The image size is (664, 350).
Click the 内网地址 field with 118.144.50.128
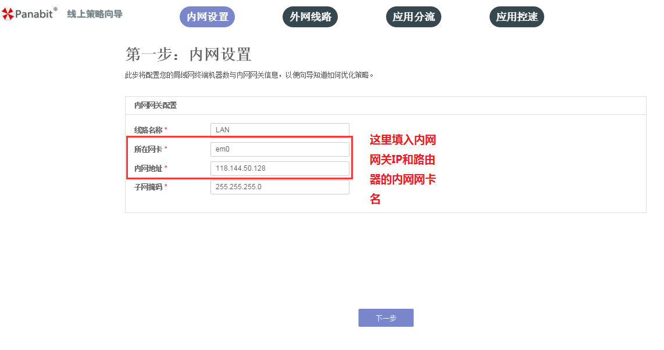(280, 168)
